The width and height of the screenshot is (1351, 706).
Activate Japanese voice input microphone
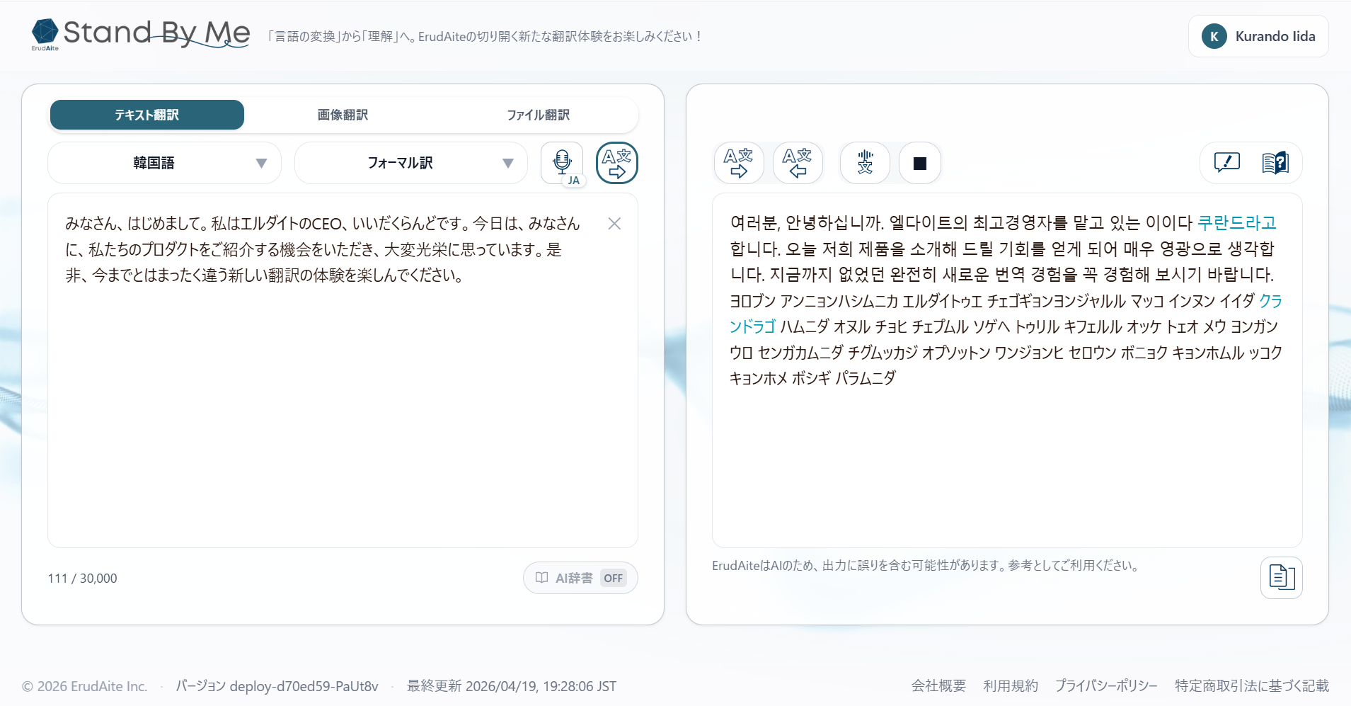[560, 162]
